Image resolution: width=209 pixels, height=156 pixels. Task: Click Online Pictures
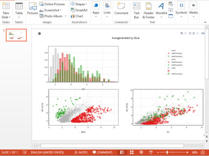point(52,4)
